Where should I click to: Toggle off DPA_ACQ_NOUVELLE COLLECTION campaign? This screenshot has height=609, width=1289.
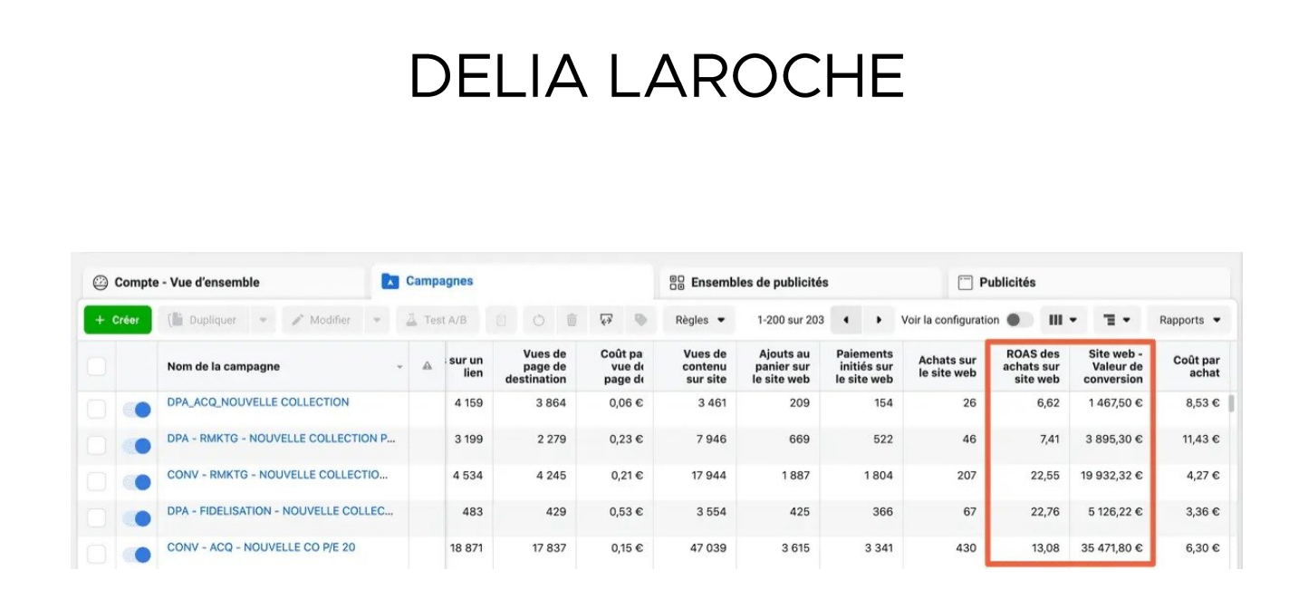(x=137, y=410)
